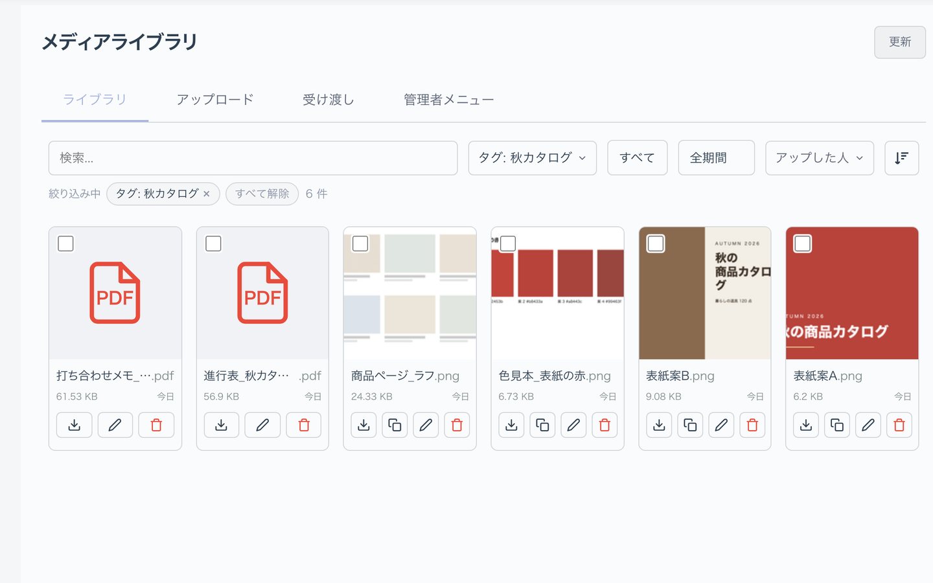Delete 表紙案A.png
This screenshot has height=583, width=933.
click(x=899, y=425)
